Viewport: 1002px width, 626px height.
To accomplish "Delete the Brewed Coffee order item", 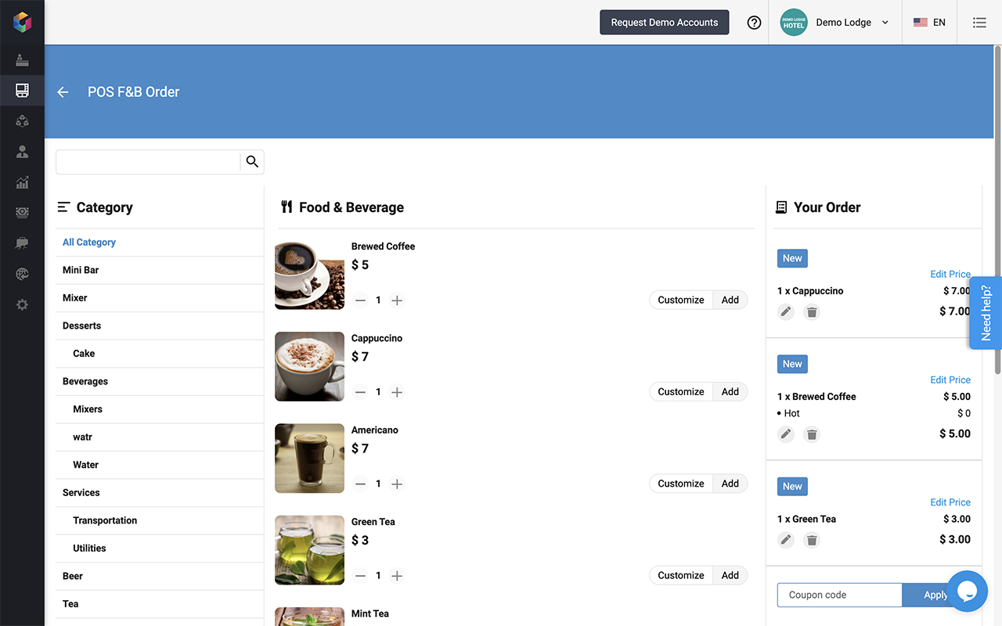I will [812, 434].
